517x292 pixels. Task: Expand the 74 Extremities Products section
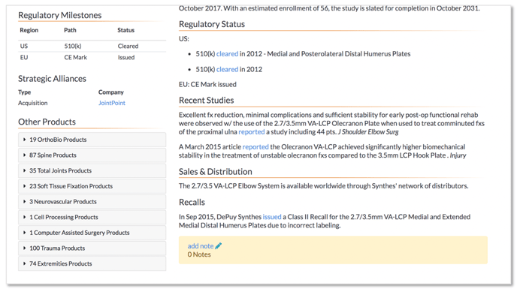[x=92, y=263]
